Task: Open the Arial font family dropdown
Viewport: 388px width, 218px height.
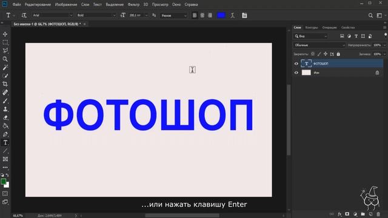Action: pos(52,15)
